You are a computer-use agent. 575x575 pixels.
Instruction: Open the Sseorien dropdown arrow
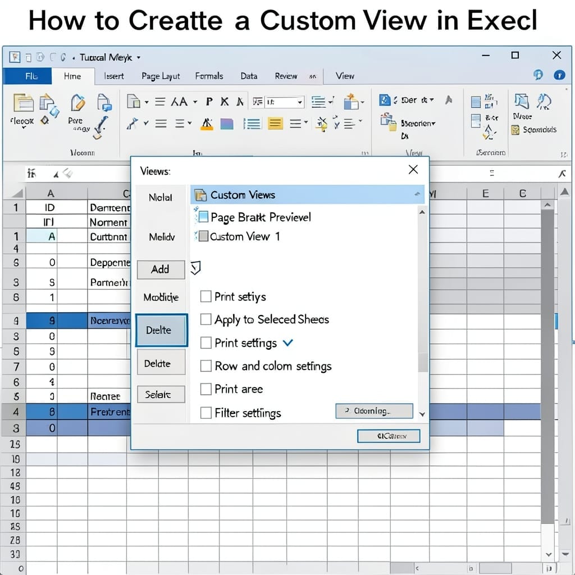pyautogui.click(x=433, y=124)
